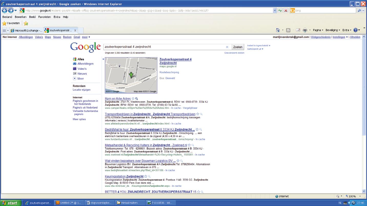Open the Pagina dropdown menu
Viewport: 367px width, 206px height.
[318, 30]
